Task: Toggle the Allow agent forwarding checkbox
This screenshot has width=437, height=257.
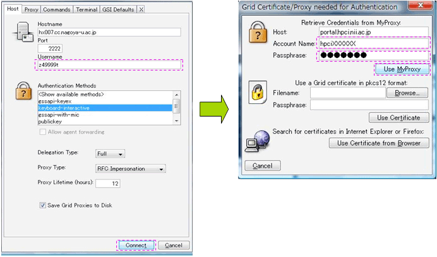Action: [x=42, y=132]
